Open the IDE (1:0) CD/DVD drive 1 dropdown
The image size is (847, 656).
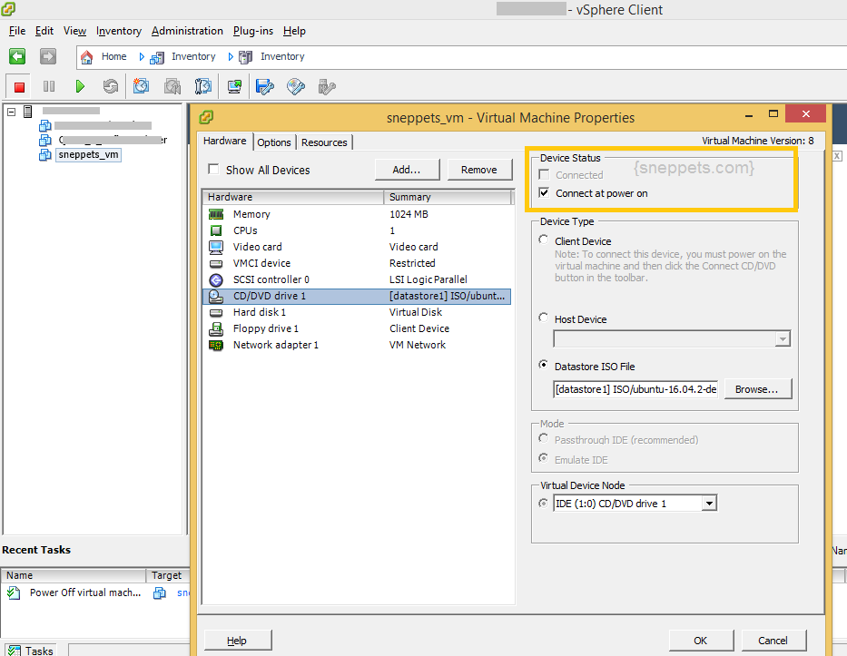tap(709, 504)
